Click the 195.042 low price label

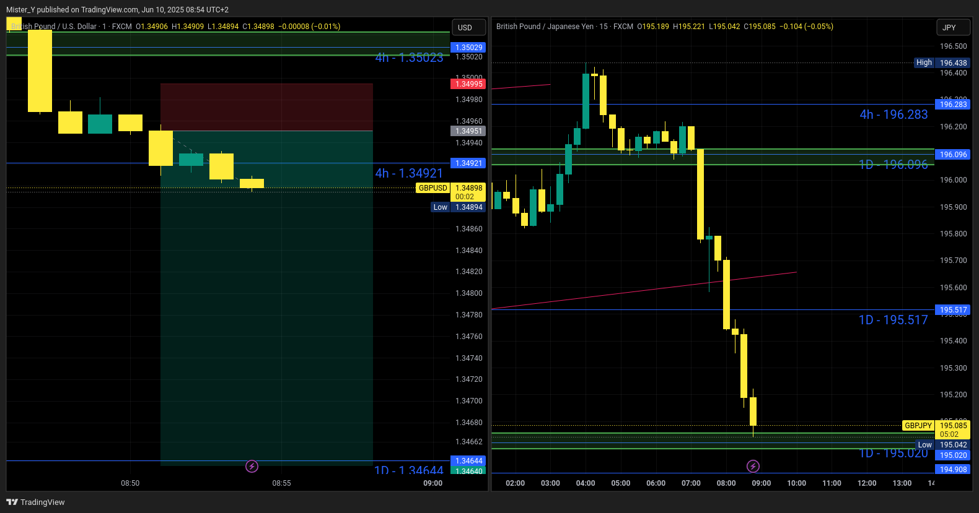[x=953, y=445]
